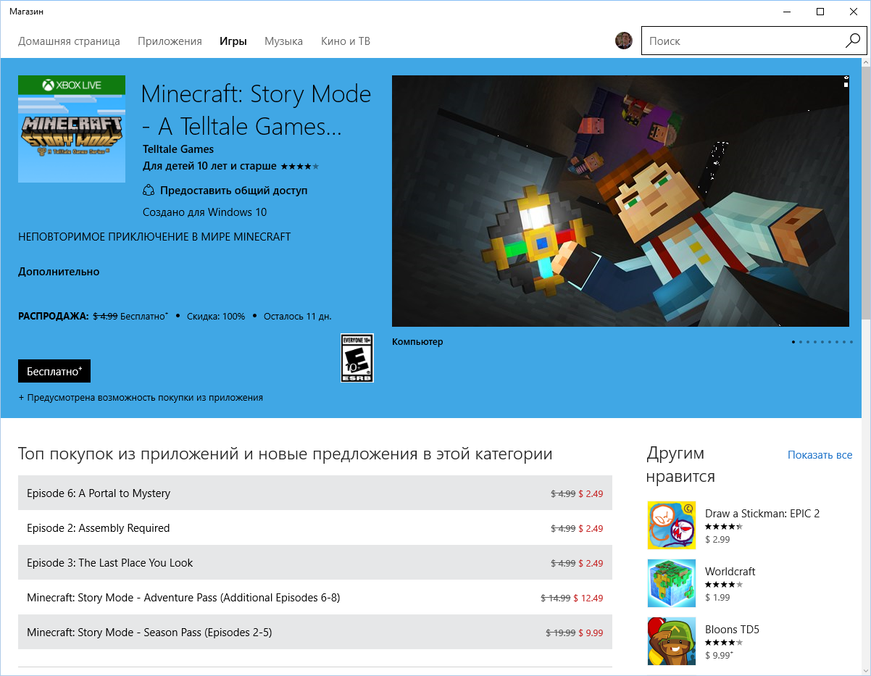Open Episode 3: The Last Place You Look

[315, 563]
